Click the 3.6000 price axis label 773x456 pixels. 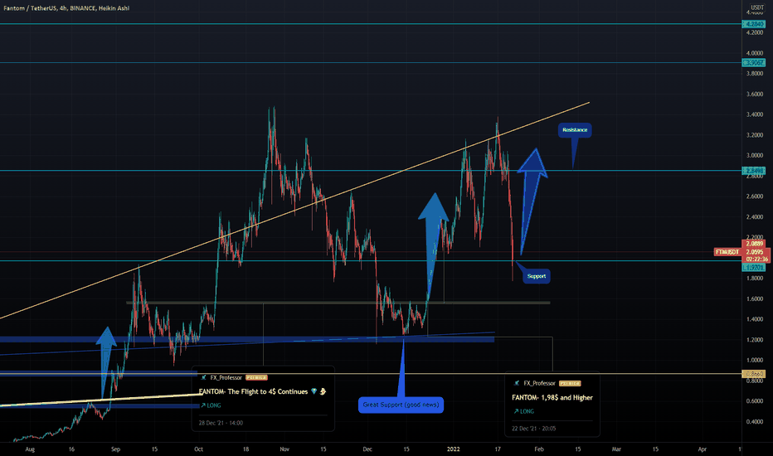tap(754, 95)
